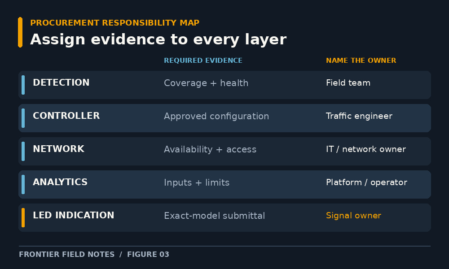Click the 'Field team' owner cell
The width and height of the screenshot is (449, 269).
click(348, 83)
